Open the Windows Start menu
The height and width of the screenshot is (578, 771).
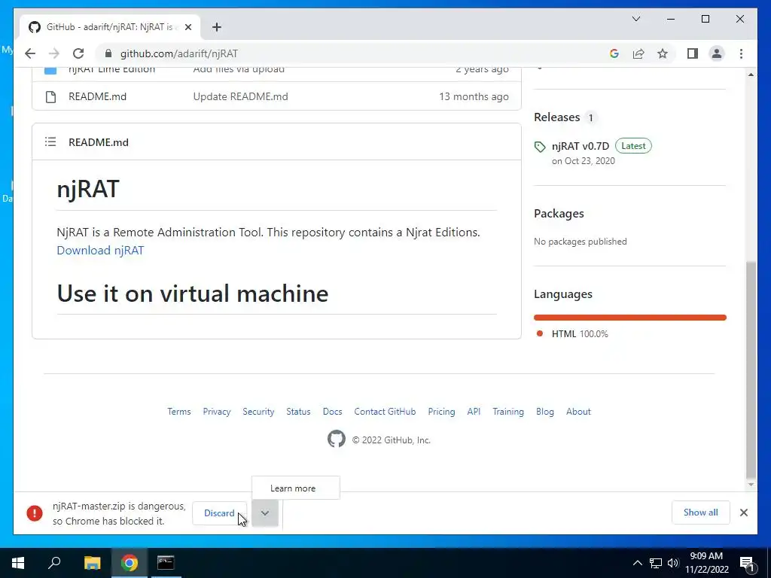[18, 563]
